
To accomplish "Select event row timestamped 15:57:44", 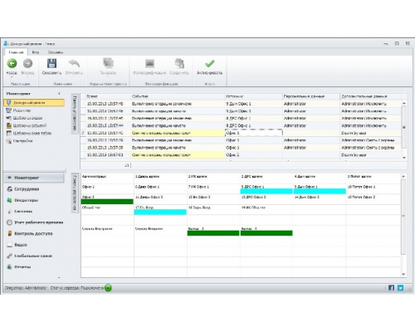I will point(241,125).
